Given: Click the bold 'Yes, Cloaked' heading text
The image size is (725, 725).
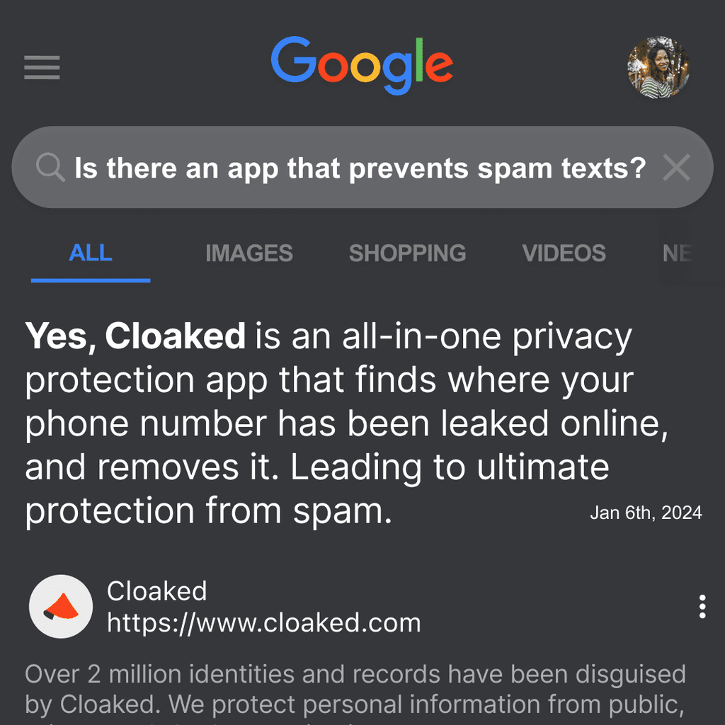Looking at the screenshot, I should (135, 336).
